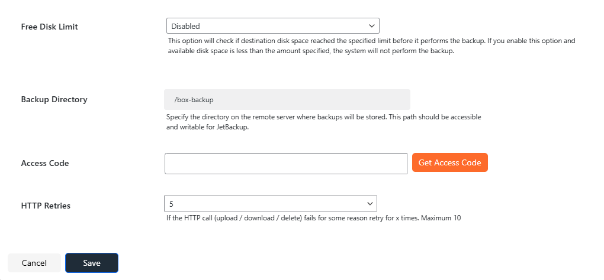604x280 pixels.
Task: Click the Access Code label
Action: point(45,163)
